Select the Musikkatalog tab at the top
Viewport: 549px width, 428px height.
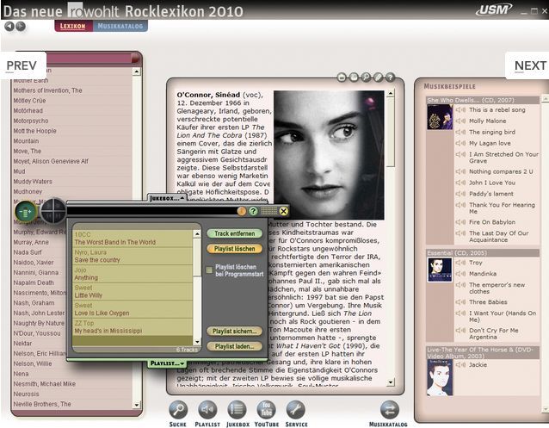(120, 26)
